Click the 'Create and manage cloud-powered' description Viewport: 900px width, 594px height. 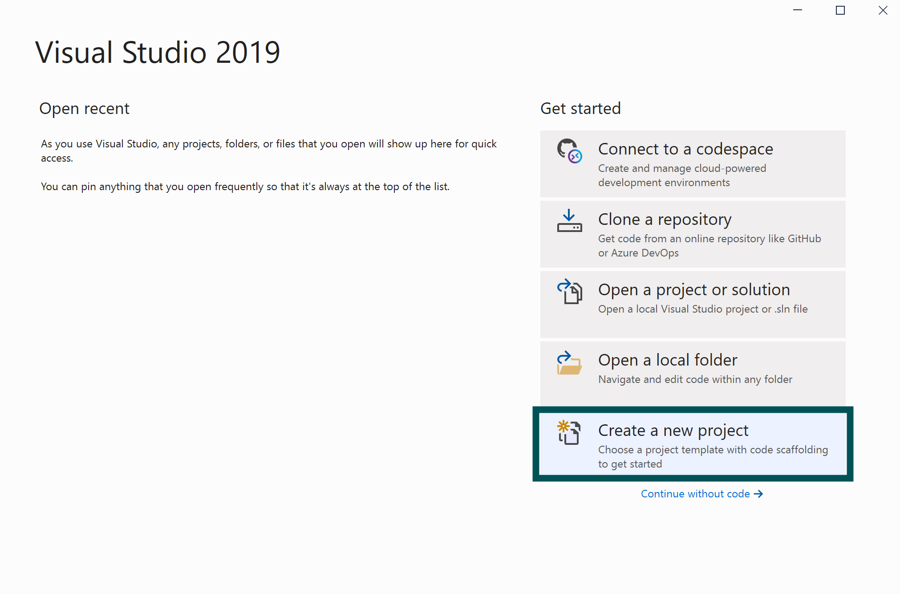point(682,175)
